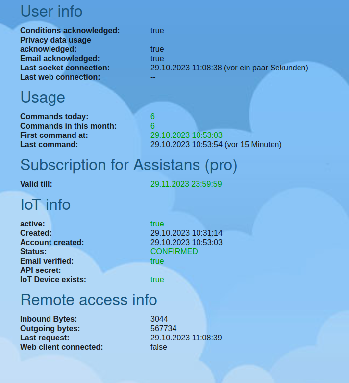This screenshot has height=383, width=349.
Task: Click the 'Account created:' label
Action: click(52, 243)
